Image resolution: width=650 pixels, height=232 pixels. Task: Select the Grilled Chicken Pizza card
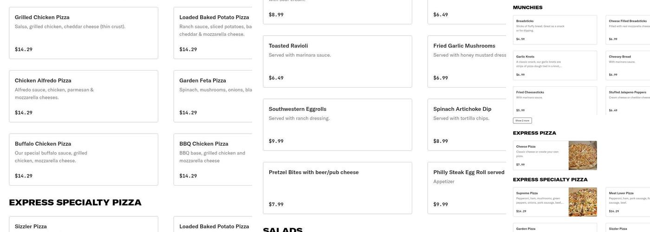click(x=84, y=33)
